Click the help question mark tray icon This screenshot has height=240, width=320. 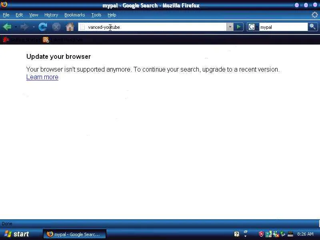pyautogui.click(x=237, y=234)
